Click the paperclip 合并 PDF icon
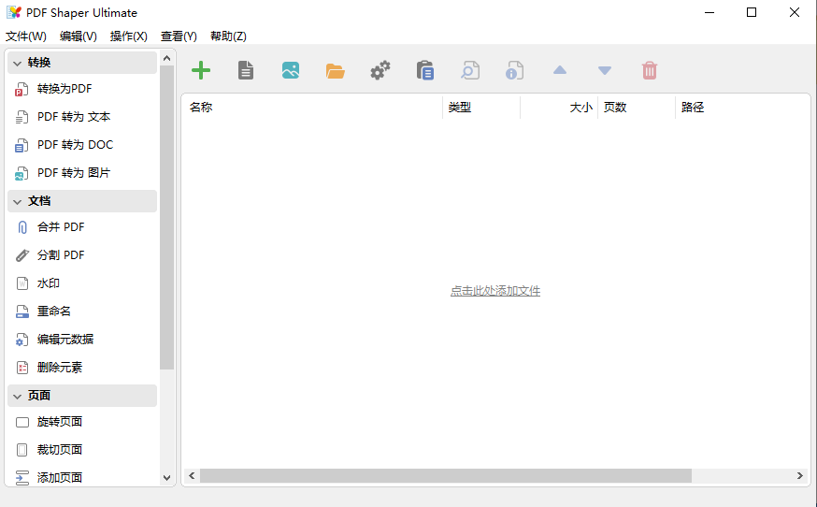The image size is (817, 507). tap(21, 227)
